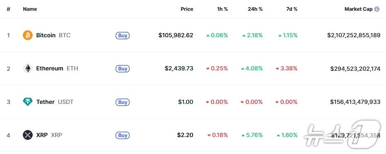386x154 pixels.
Task: Open the Market Cap info tooltip icon
Action: (x=376, y=9)
